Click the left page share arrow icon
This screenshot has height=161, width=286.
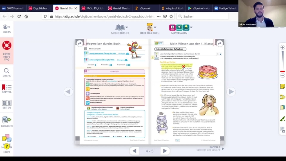click(x=80, y=43)
